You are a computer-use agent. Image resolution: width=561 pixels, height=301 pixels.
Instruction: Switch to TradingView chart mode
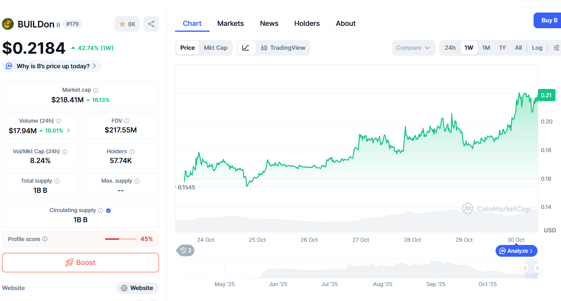point(283,48)
